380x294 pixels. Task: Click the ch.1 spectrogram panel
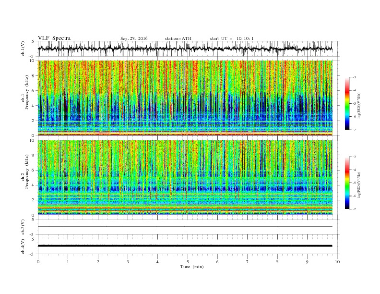(x=185, y=98)
